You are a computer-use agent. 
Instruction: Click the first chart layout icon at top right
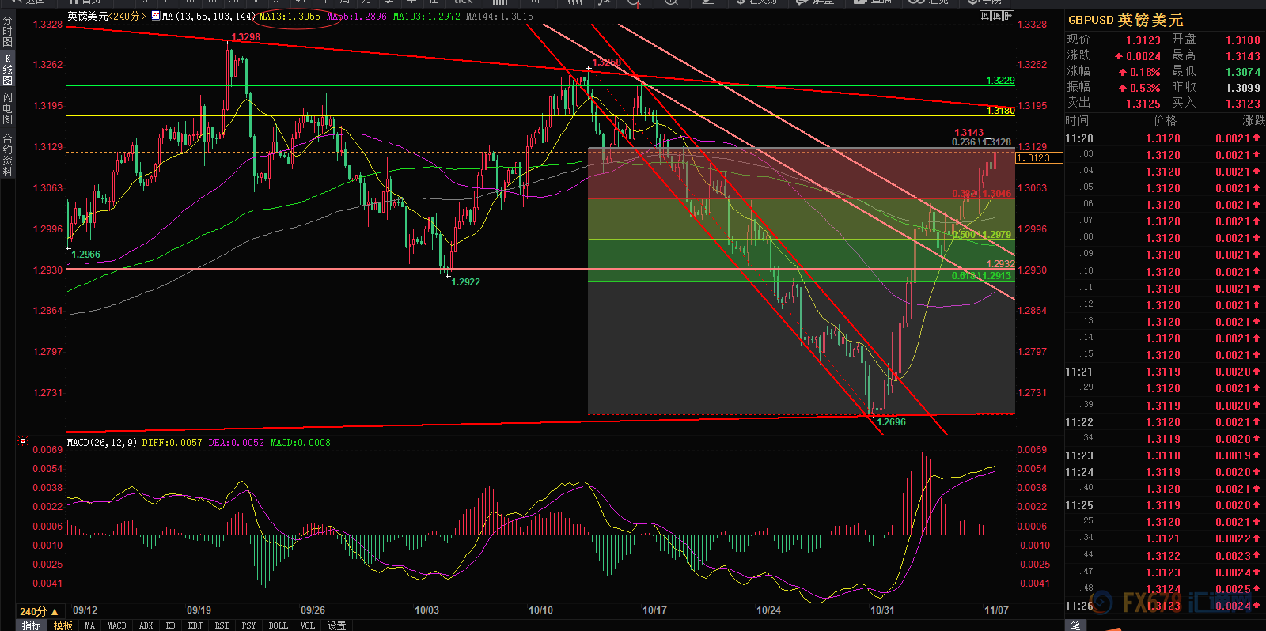tap(984, 16)
